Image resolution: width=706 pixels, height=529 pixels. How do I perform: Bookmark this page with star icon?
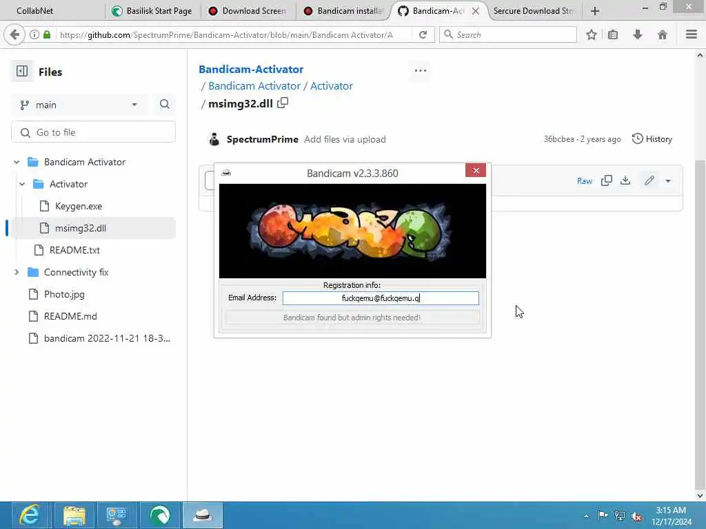tap(592, 34)
